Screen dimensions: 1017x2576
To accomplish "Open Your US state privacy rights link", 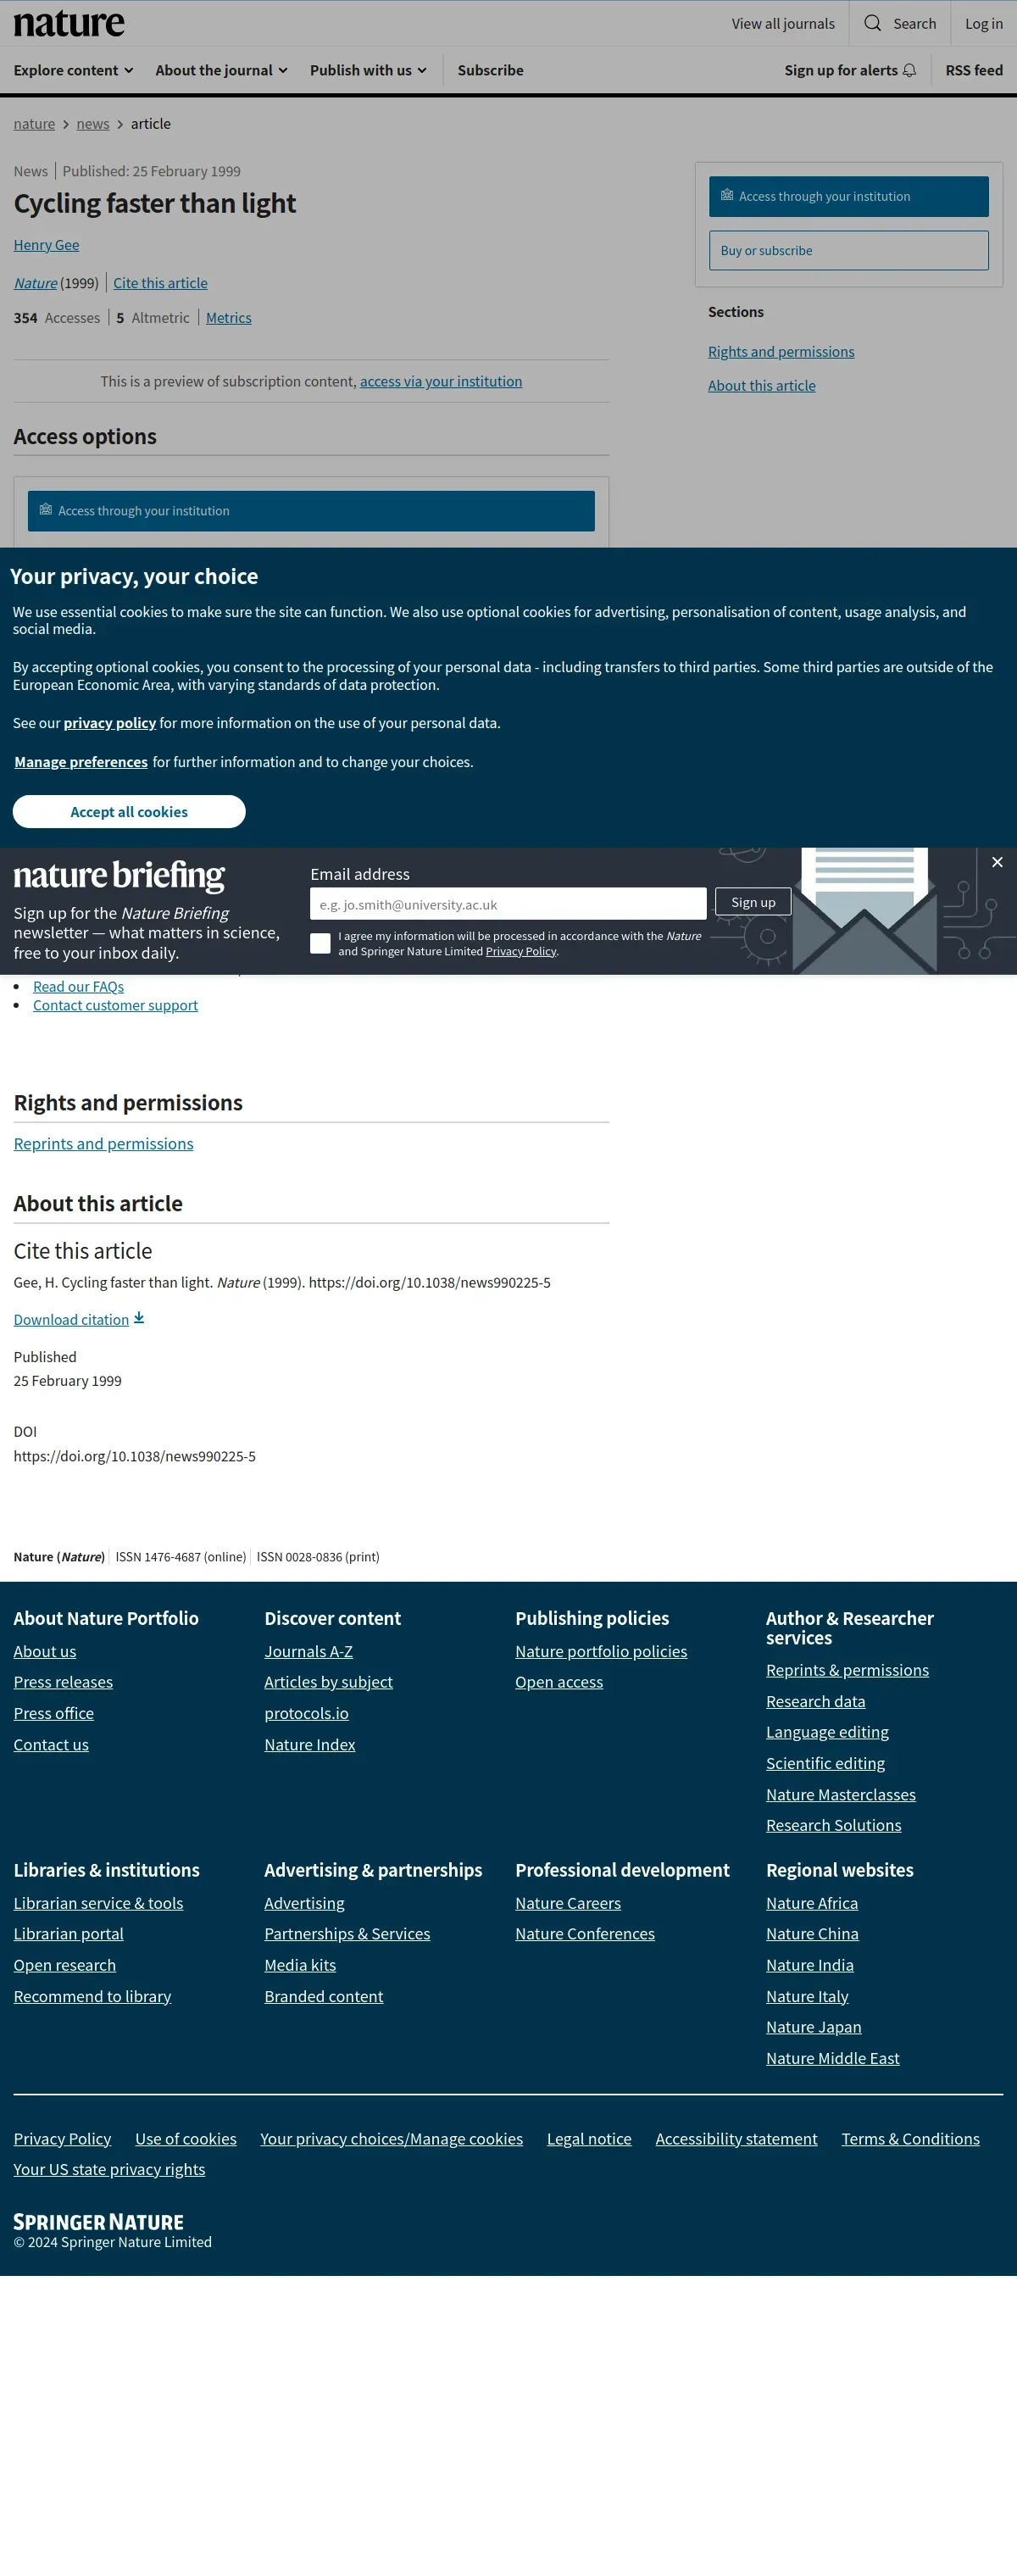I will click(109, 2170).
